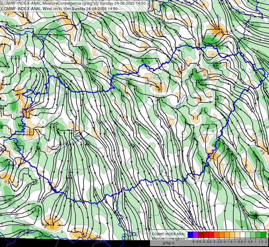Click the -3 legend tick label
The height and width of the screenshot is (247, 269).
[214, 242]
